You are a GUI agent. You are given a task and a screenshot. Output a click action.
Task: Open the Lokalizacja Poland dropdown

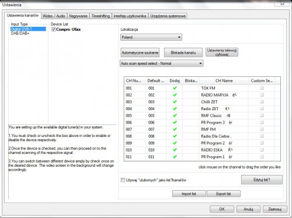(151, 37)
